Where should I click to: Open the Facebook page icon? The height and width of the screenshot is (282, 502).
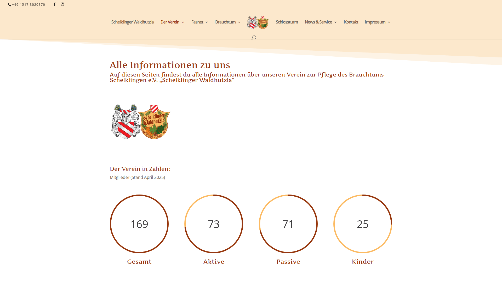click(55, 4)
